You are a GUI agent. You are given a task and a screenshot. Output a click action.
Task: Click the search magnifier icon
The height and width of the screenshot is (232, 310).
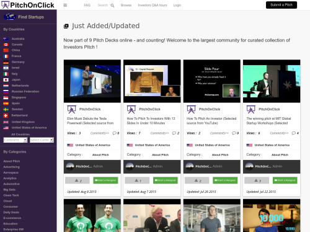(x=112, y=6)
